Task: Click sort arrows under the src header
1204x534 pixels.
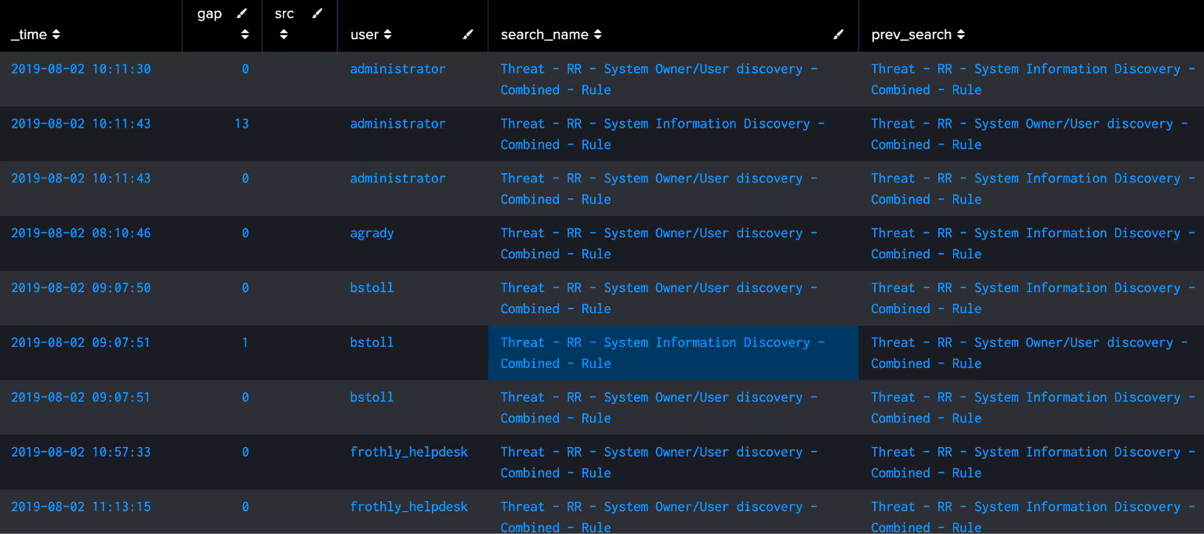Action: [284, 34]
